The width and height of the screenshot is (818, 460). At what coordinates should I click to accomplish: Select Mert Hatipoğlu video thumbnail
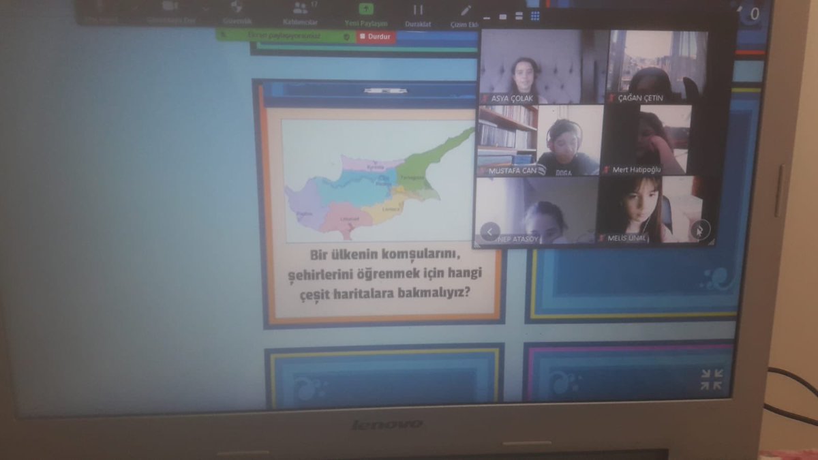pos(648,140)
